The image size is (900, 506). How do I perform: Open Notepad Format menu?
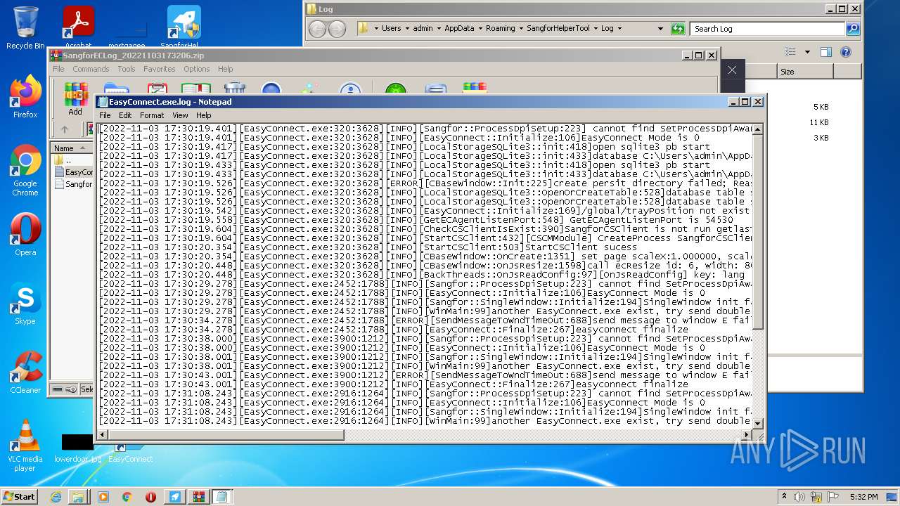click(x=151, y=115)
